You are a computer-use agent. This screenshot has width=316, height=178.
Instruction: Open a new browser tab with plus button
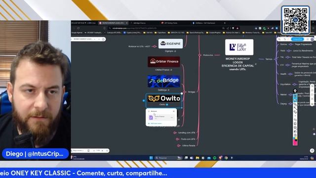coord(225,23)
